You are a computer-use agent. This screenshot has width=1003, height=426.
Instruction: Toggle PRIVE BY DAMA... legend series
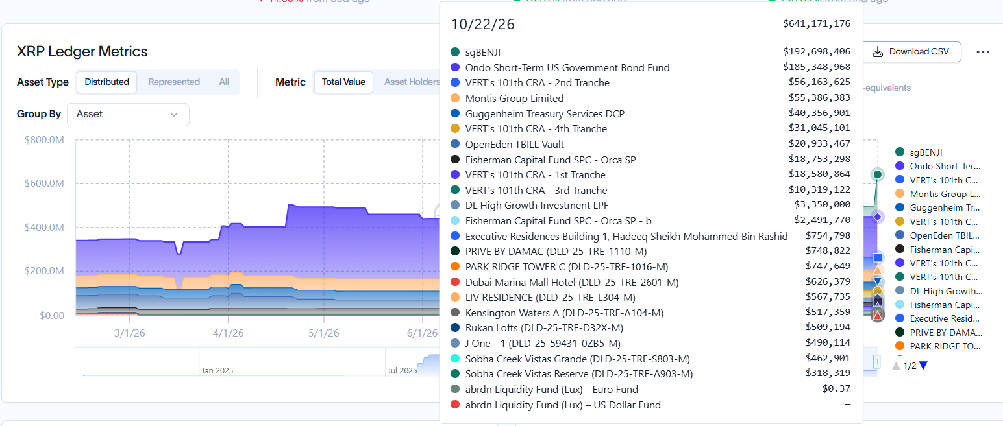(938, 333)
